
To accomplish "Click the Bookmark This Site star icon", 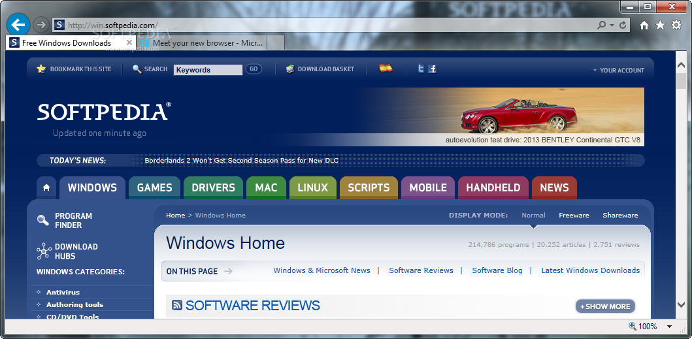I will 41,69.
